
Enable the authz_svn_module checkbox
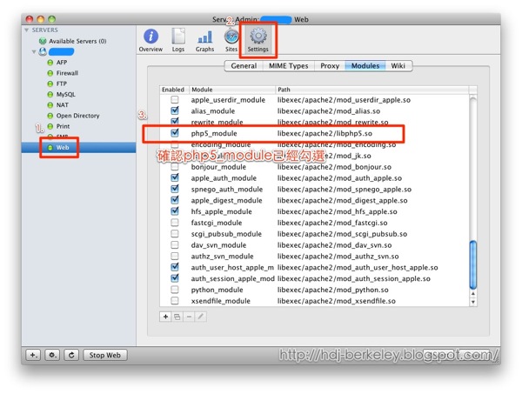(175, 257)
